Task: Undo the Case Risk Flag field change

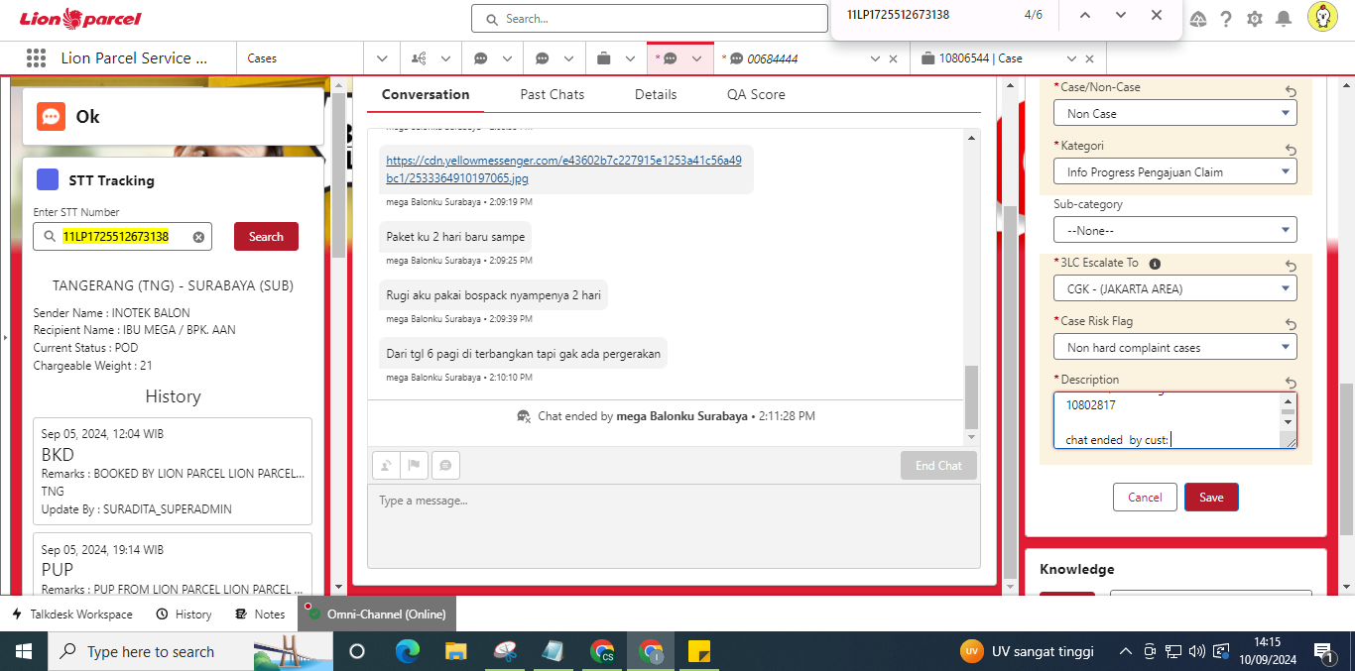Action: (1291, 325)
